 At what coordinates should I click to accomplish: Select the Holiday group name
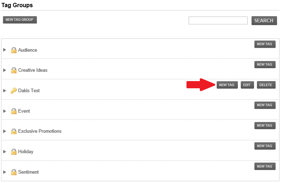[x=26, y=152]
